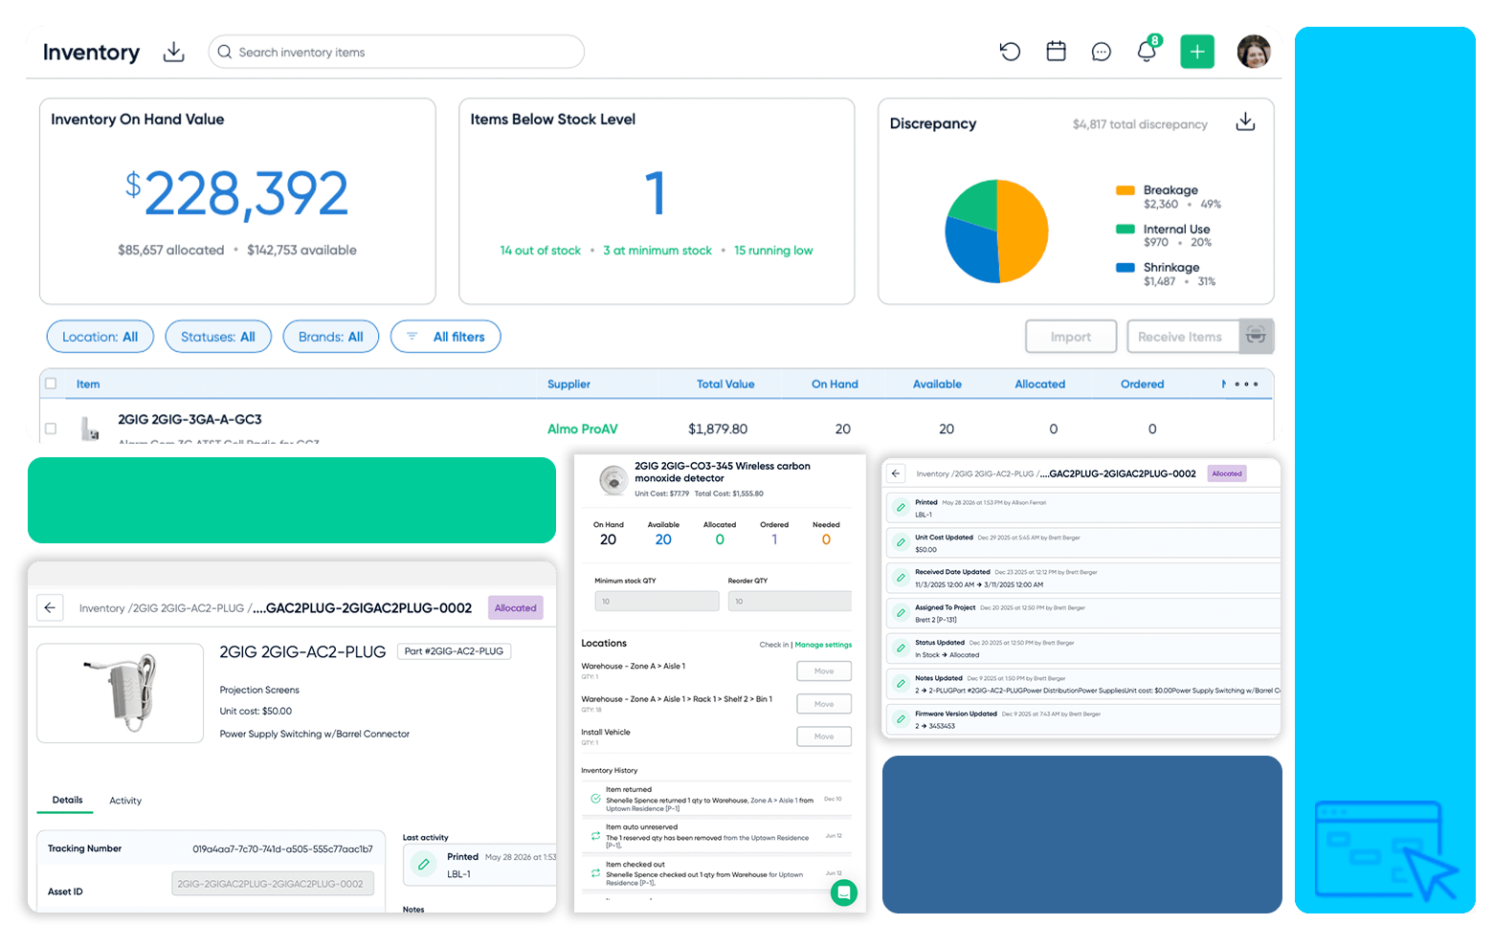Click the swap icon on Item checked out entry

click(x=595, y=873)
